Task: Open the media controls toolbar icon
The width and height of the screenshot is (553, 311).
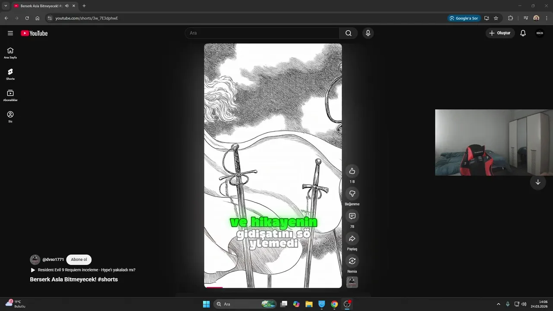Action: tap(526, 18)
